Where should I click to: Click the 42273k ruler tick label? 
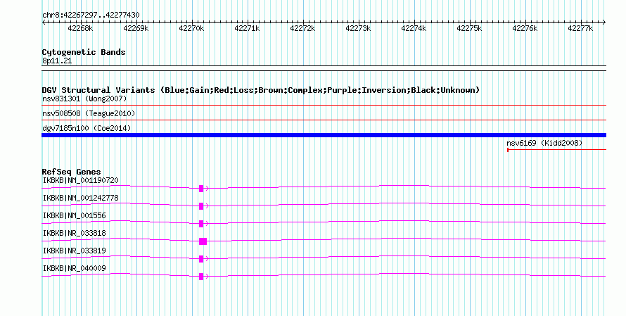pyautogui.click(x=358, y=28)
